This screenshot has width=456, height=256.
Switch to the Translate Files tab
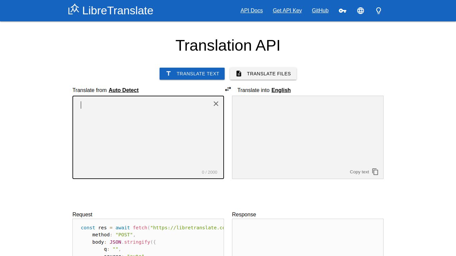pos(263,74)
